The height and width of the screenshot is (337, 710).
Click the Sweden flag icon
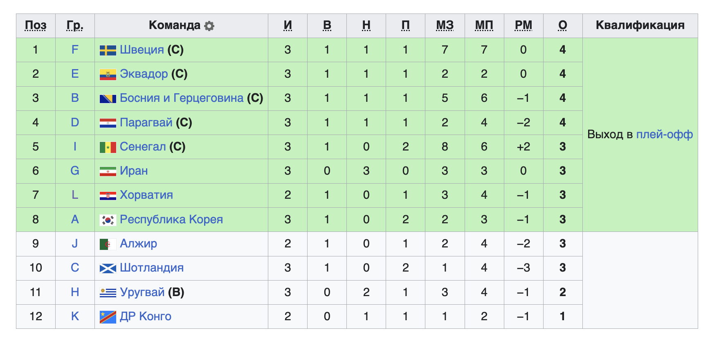coord(108,50)
